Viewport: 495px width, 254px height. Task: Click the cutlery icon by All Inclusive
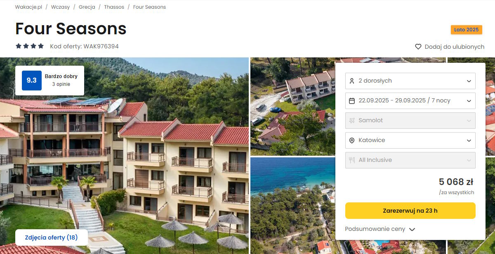click(x=352, y=160)
